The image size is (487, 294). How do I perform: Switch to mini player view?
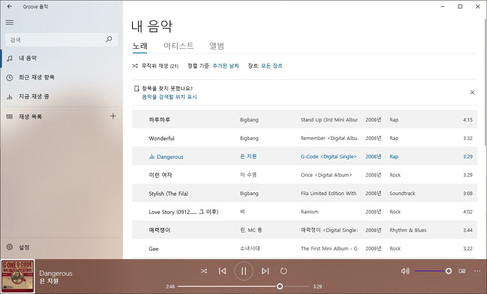[462, 271]
